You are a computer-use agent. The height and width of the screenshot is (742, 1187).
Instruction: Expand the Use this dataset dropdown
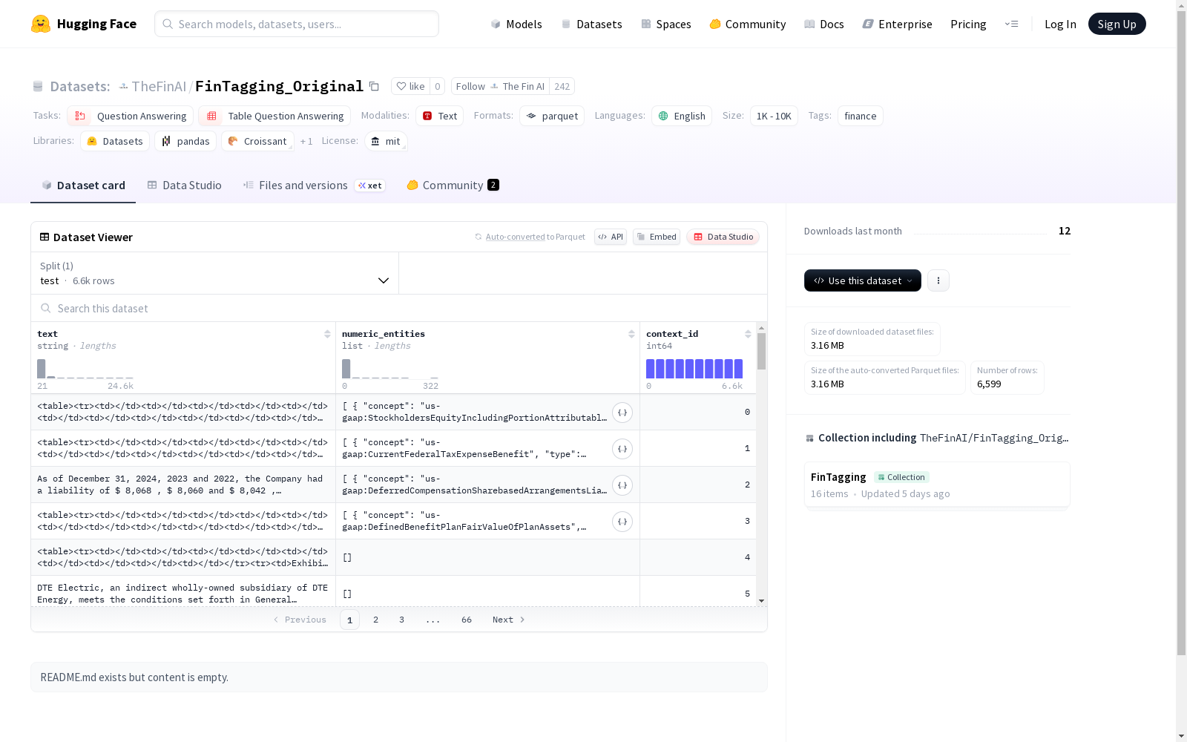pyautogui.click(x=863, y=280)
